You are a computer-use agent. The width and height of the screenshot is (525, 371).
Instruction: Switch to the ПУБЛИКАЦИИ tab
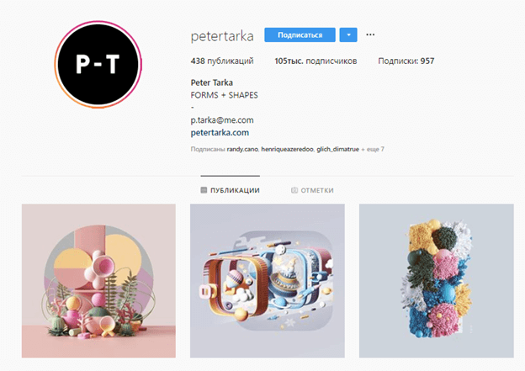(231, 190)
